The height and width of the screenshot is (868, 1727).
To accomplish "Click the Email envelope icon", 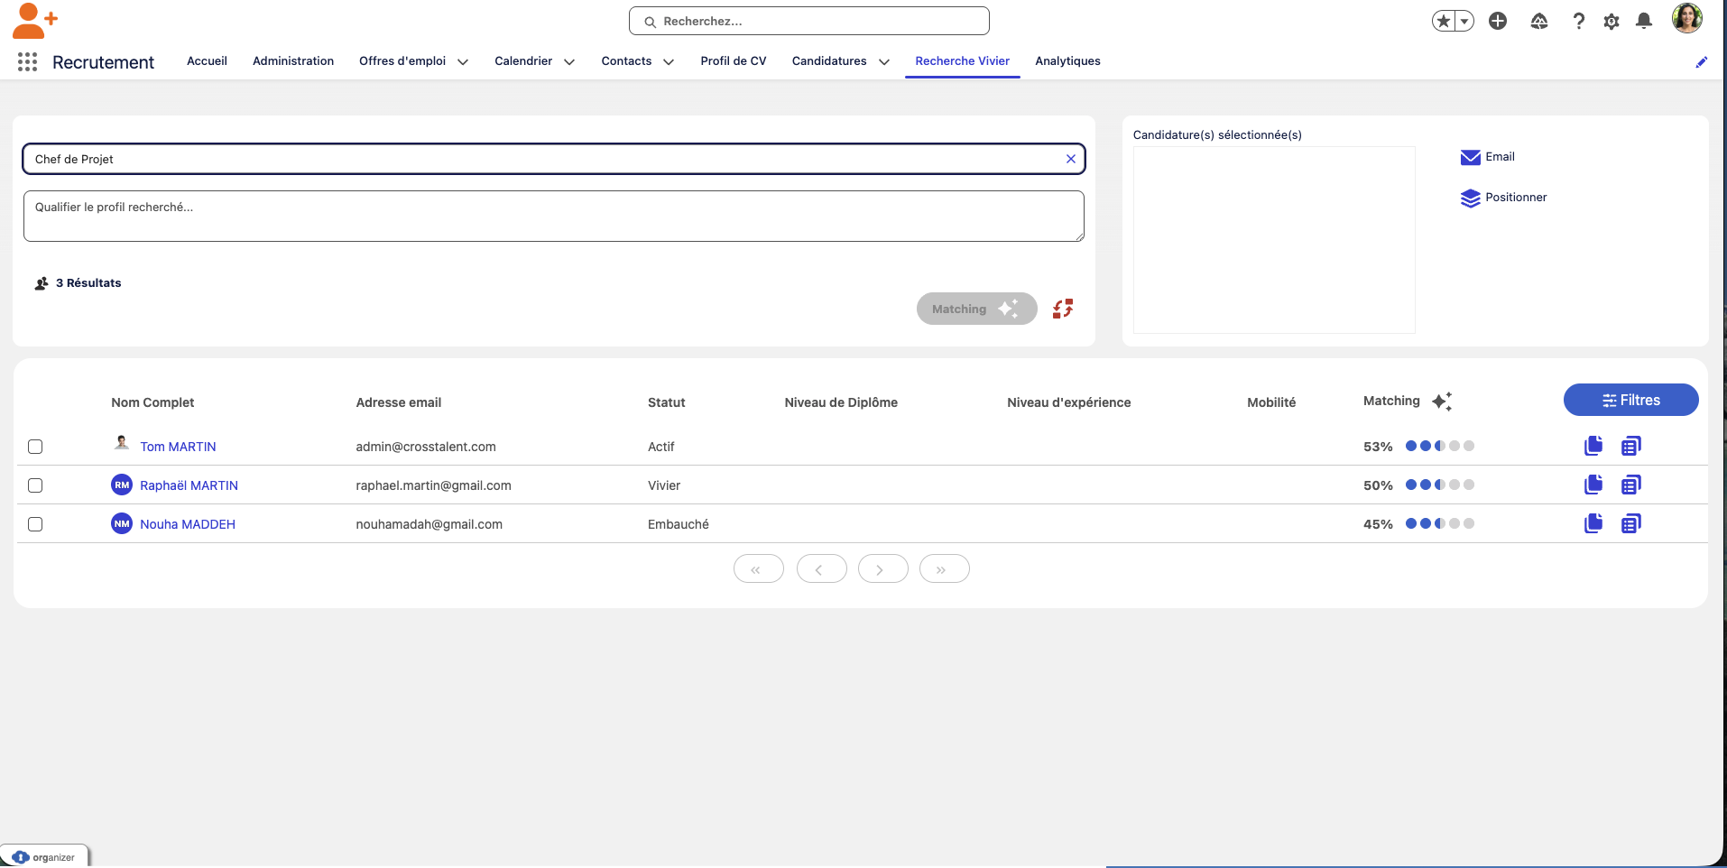I will [1470, 157].
